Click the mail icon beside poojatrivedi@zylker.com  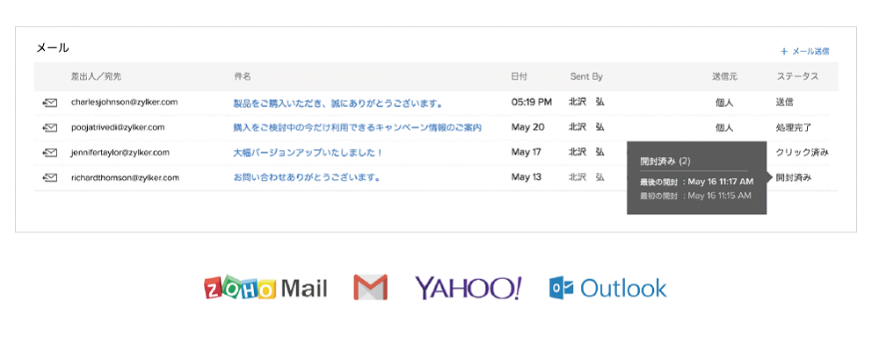[49, 127]
